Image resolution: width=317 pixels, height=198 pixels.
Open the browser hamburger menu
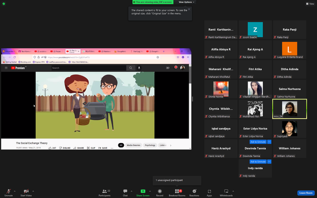click(x=188, y=57)
